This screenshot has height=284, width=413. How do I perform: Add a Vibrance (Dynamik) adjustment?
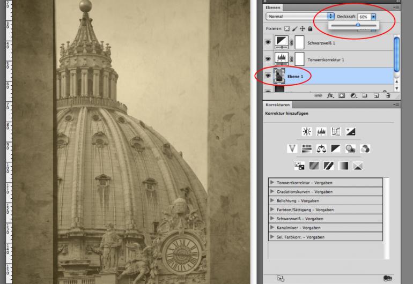tap(292, 149)
